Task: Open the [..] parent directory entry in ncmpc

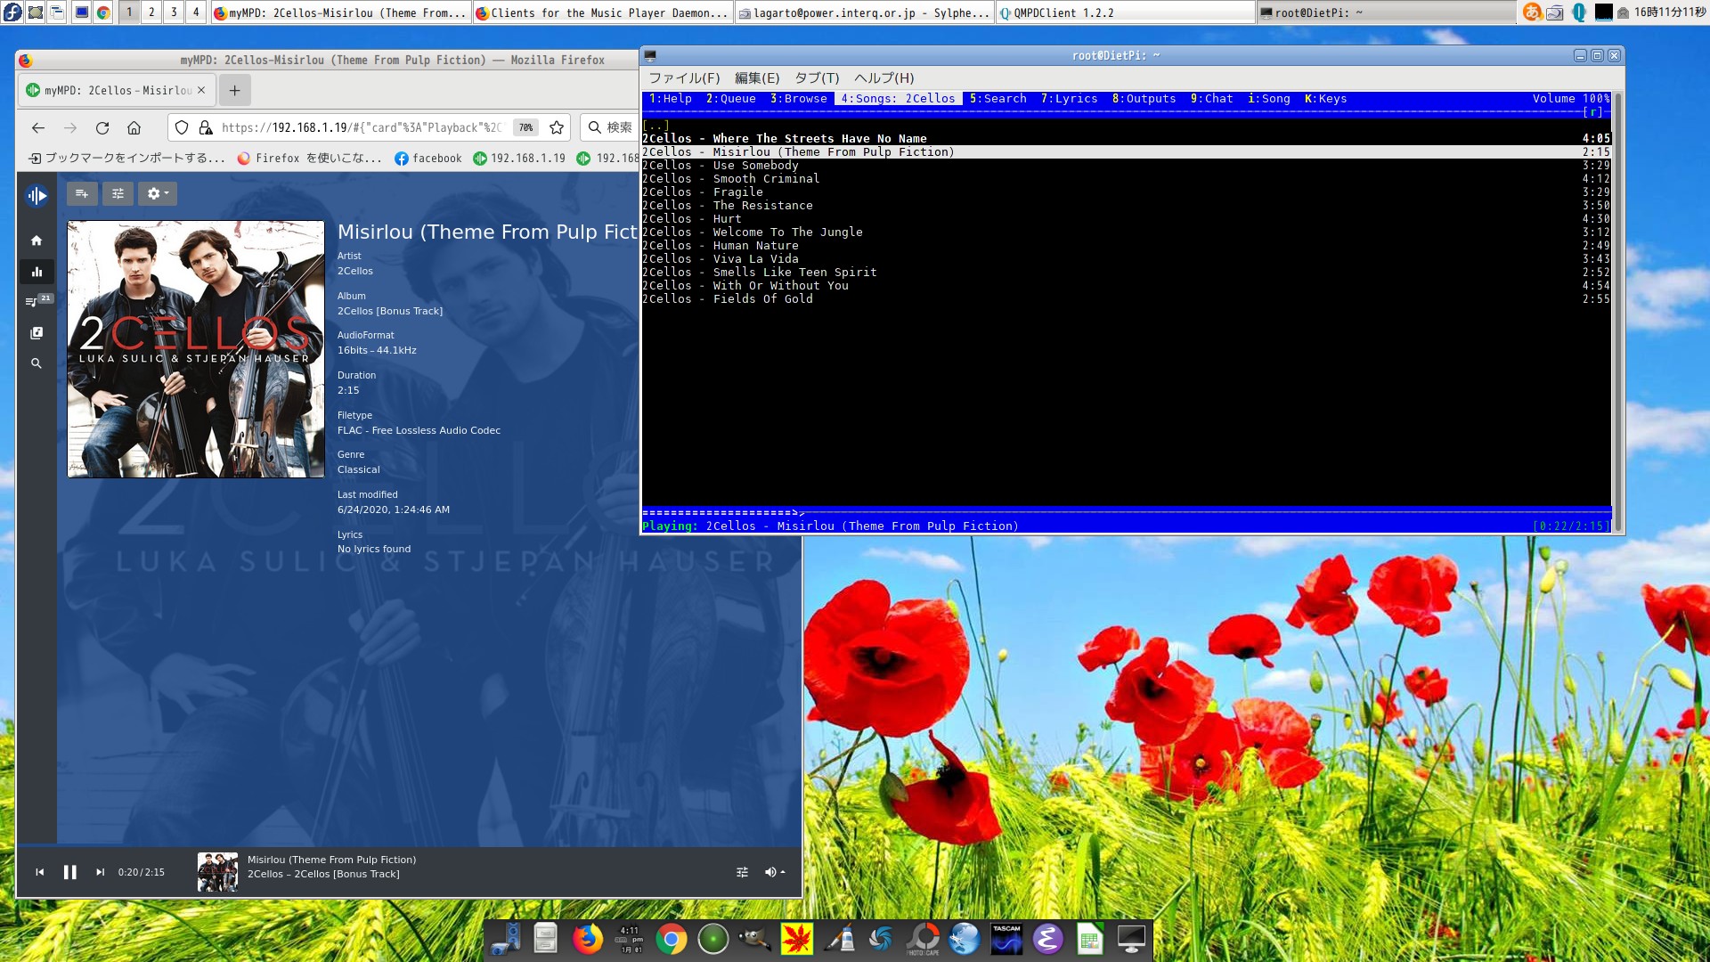Action: (x=658, y=126)
